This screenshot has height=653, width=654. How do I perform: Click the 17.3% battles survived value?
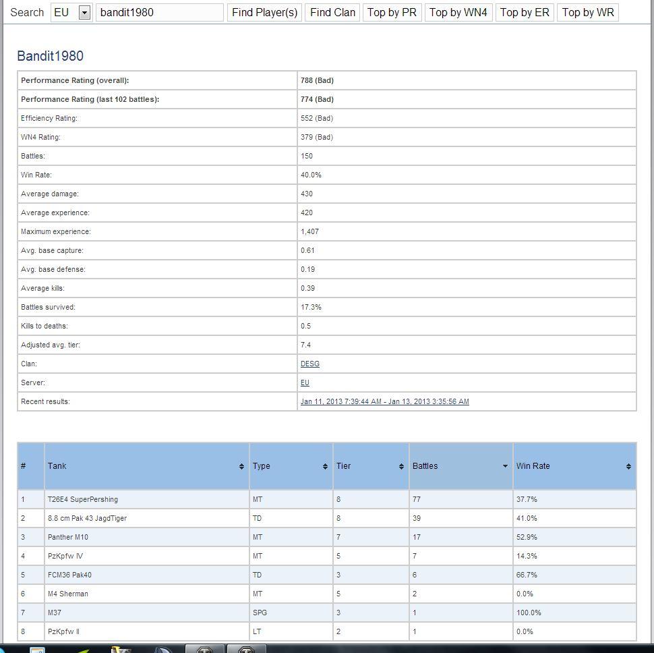click(311, 307)
